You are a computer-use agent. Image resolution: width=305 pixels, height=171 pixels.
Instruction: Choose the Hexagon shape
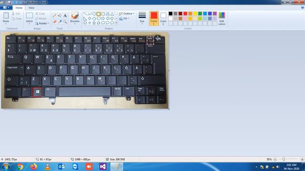(x=99, y=19)
